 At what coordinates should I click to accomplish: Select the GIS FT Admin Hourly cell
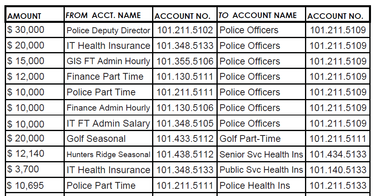[108, 61]
